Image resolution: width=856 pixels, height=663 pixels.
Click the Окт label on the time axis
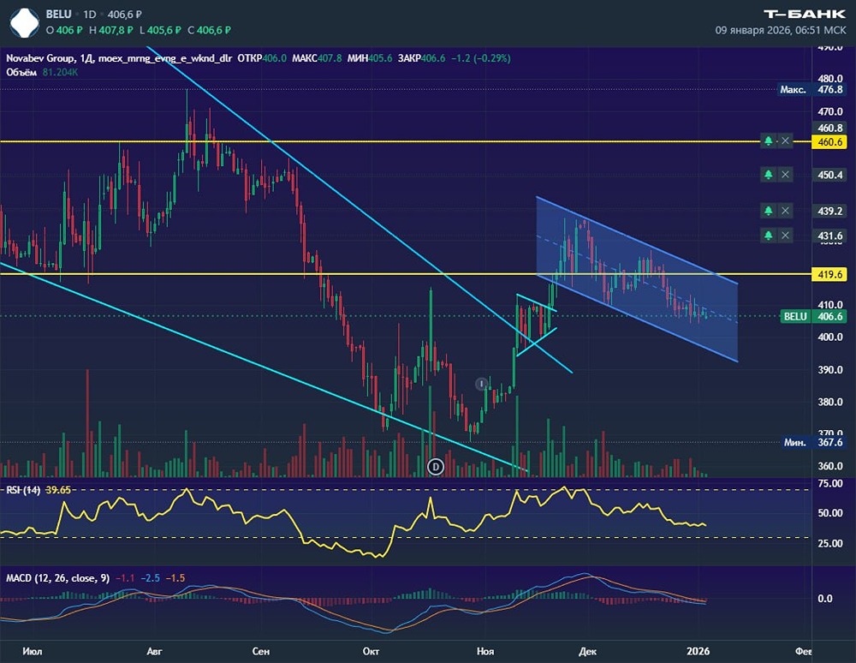[x=371, y=651]
